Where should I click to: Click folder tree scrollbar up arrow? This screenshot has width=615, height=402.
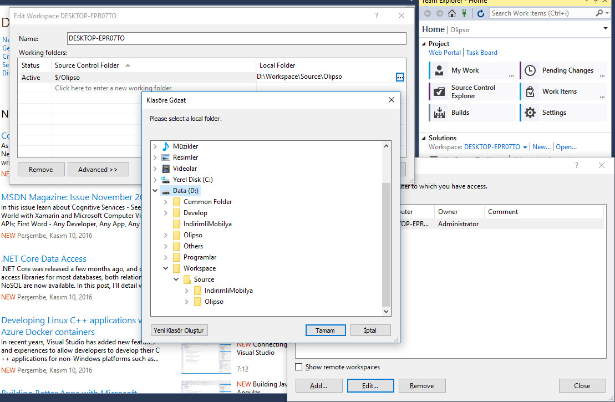click(387, 146)
